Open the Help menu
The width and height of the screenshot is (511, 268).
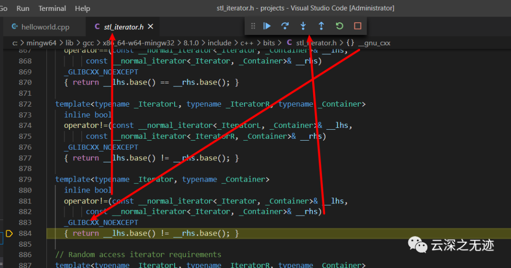[x=82, y=8]
